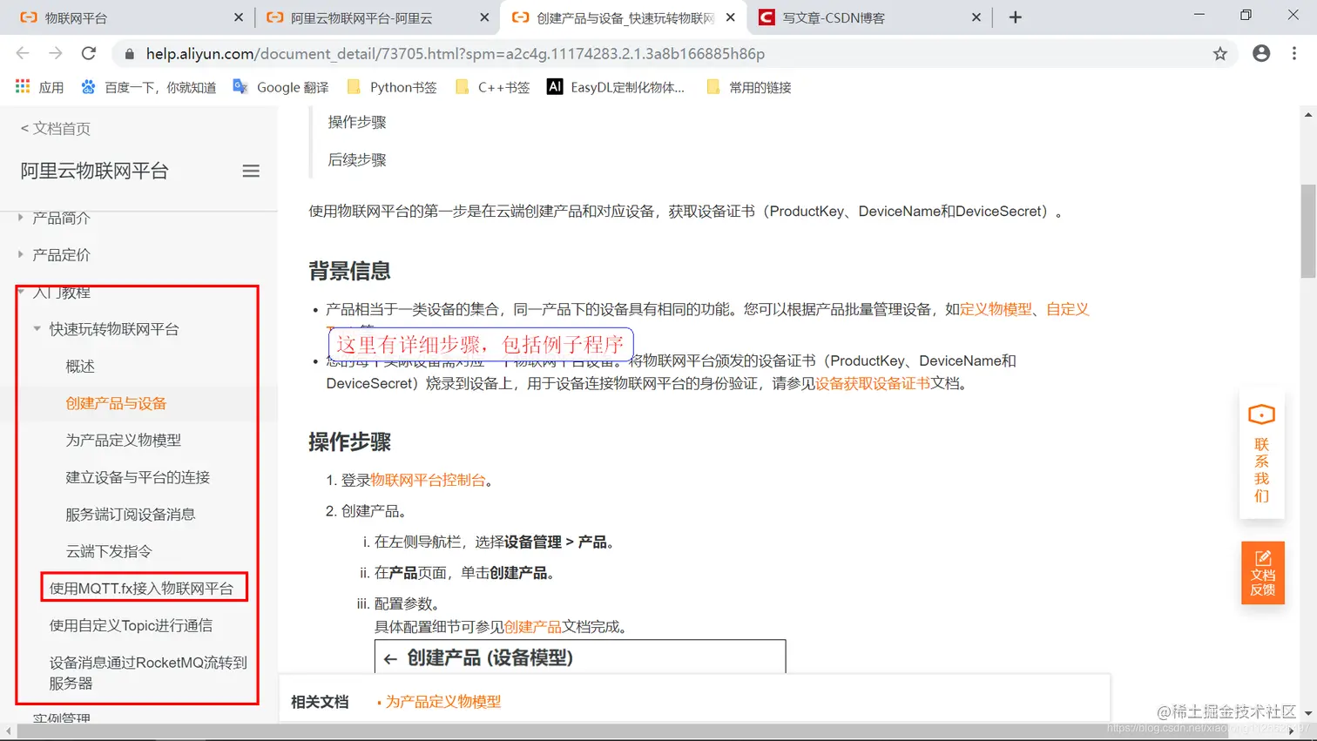Open the 常用的链接 bookmark folder
Image resolution: width=1317 pixels, height=741 pixels.
tap(749, 87)
